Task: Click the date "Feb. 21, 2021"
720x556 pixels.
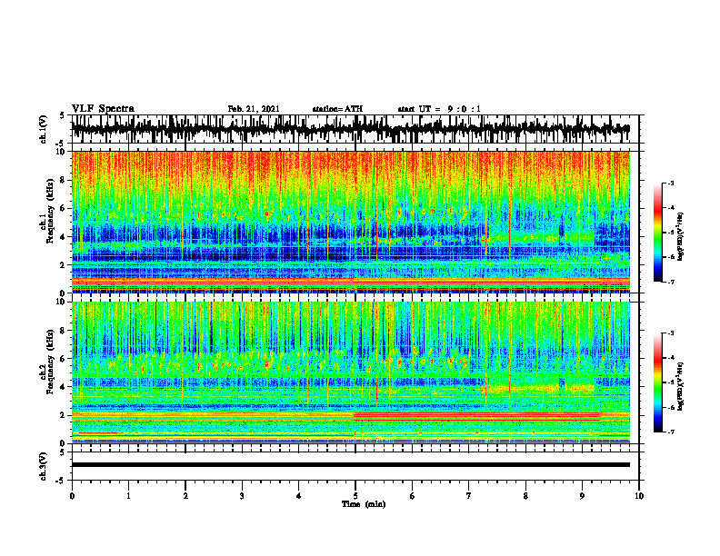Action: tap(254, 109)
